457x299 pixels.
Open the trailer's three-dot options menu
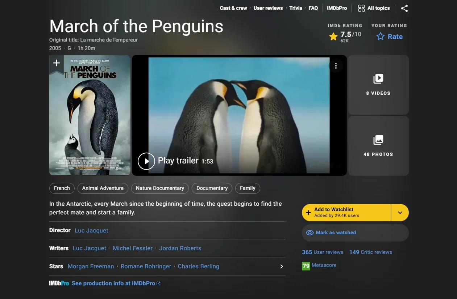click(336, 66)
